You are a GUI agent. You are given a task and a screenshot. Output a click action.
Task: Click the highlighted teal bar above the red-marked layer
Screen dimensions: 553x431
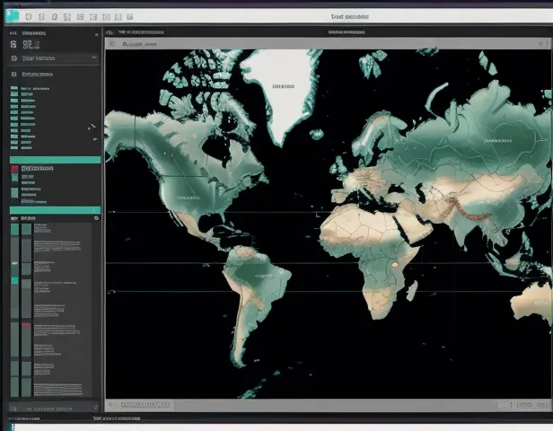tap(54, 160)
